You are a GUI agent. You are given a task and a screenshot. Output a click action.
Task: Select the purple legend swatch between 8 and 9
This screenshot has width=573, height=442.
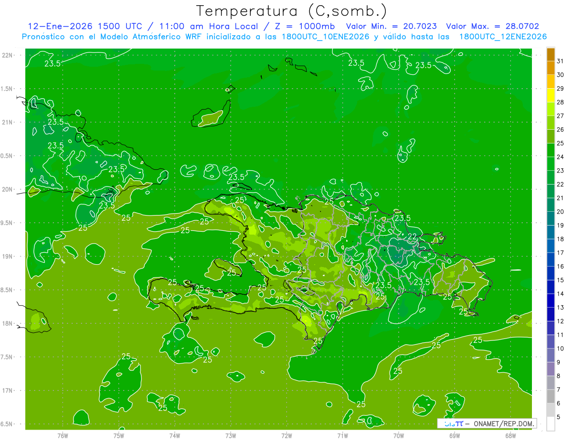551,369
